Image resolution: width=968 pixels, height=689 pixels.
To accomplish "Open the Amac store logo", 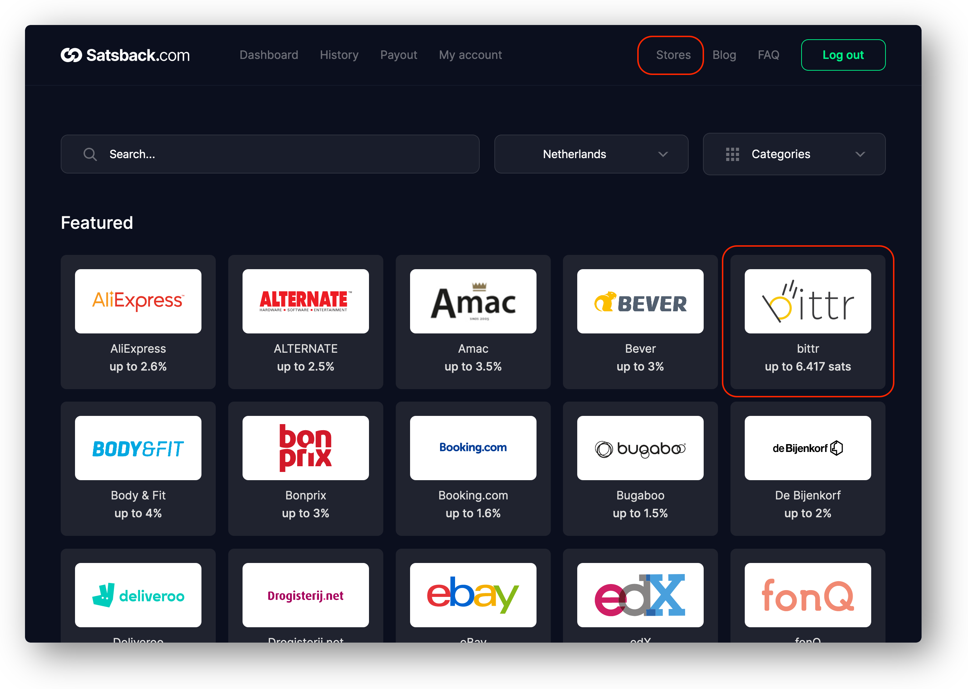I will (x=473, y=301).
